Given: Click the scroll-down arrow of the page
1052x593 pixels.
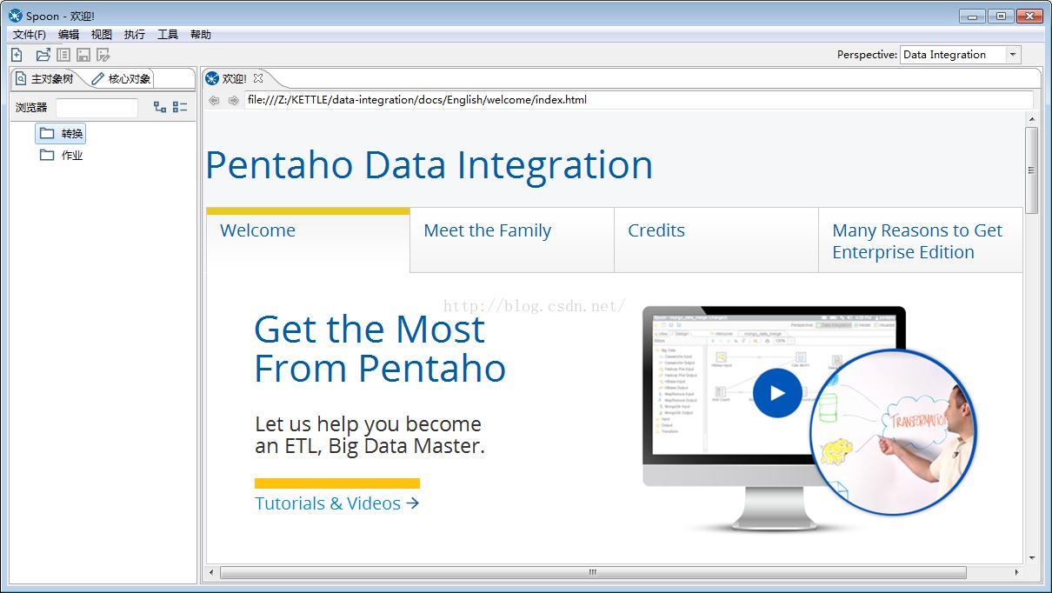Looking at the screenshot, I should [x=1032, y=557].
